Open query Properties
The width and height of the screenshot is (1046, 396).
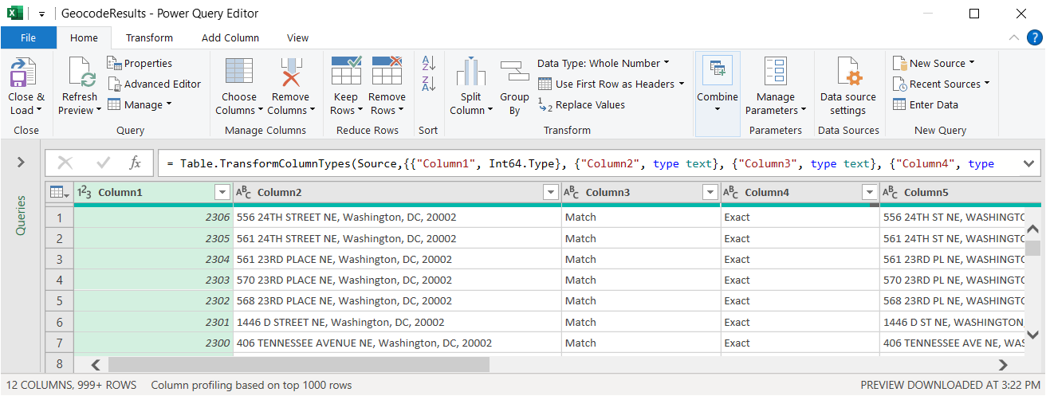140,63
